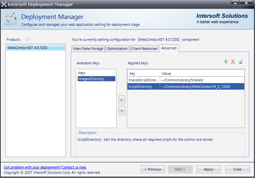Viewport: 255px width, 178px height.
Task: Open the deployment problem contact link
Action: click(45, 167)
